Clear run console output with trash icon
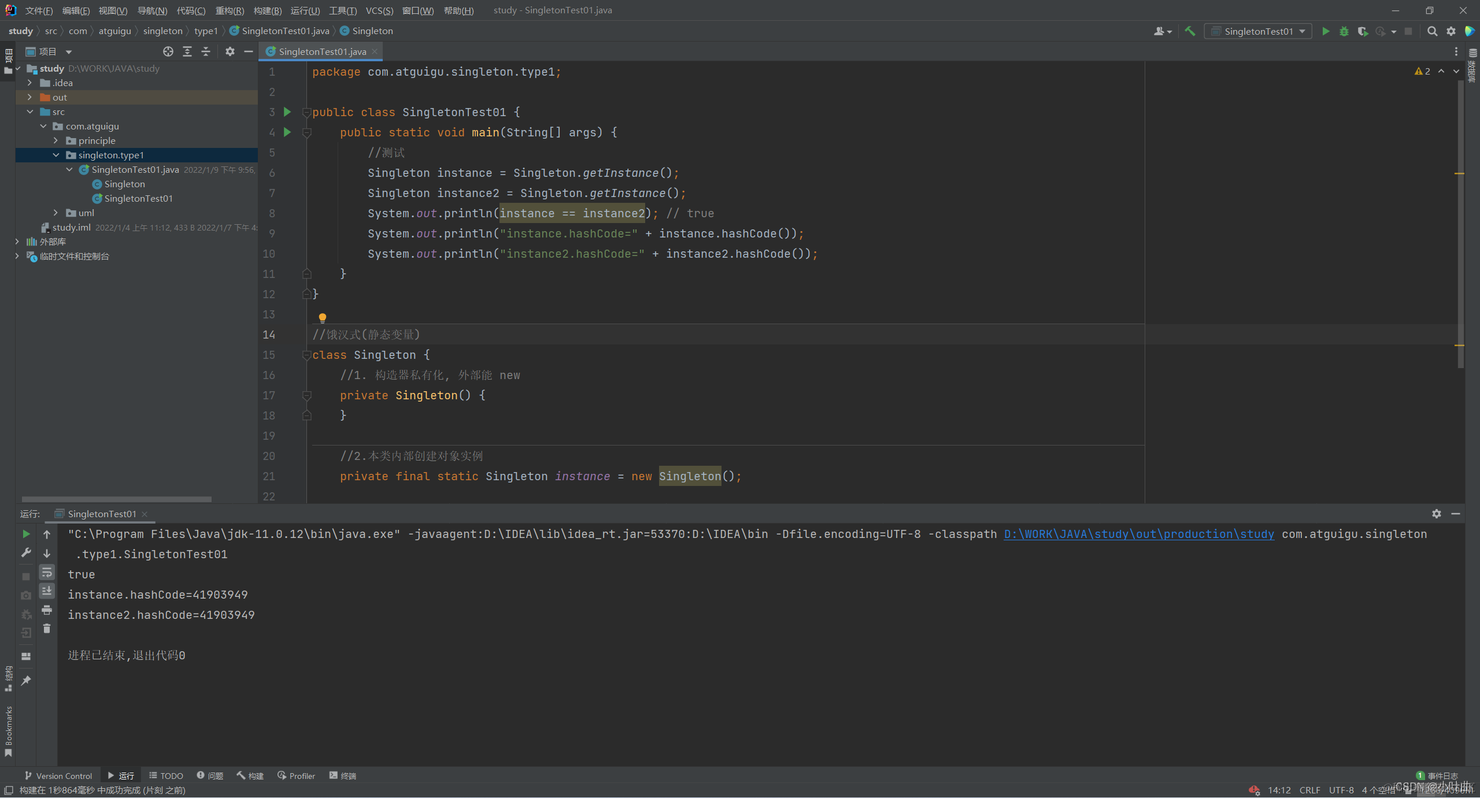The image size is (1480, 798). click(x=47, y=629)
